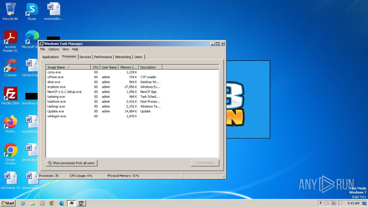This screenshot has height=207, width=368.
Task: Open Chrome from the taskbar
Action: pyautogui.click(x=52, y=203)
